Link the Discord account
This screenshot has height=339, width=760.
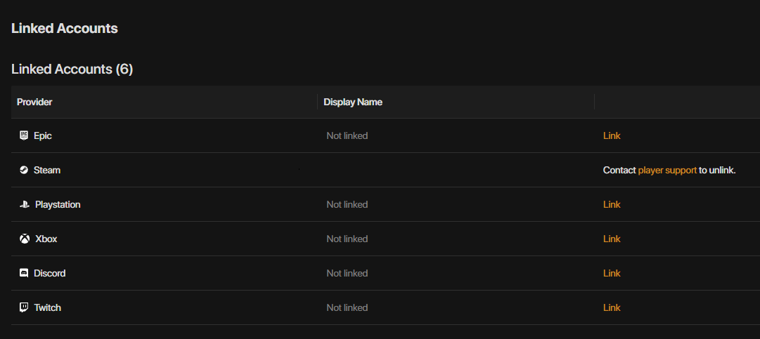point(612,273)
